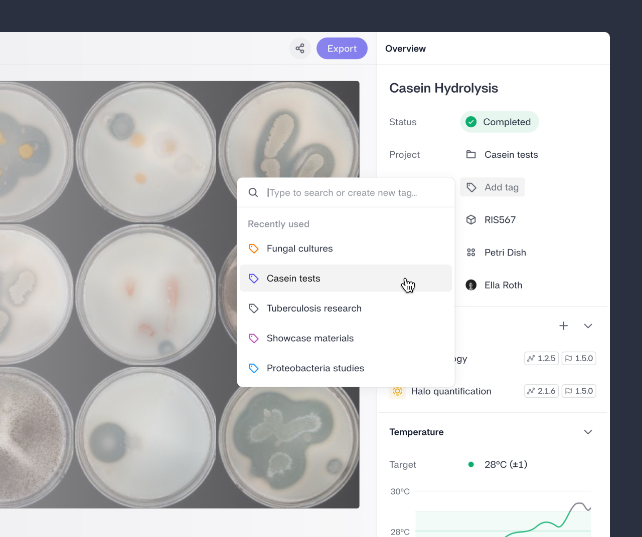This screenshot has height=537, width=642.
Task: Select the Proteobacteria studies tag
Action: [x=315, y=368]
